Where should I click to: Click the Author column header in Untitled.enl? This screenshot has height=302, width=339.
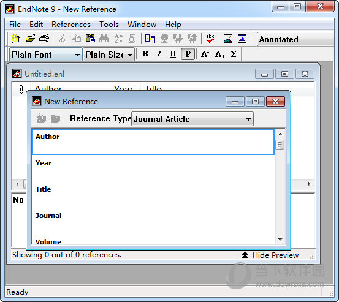tap(70, 88)
